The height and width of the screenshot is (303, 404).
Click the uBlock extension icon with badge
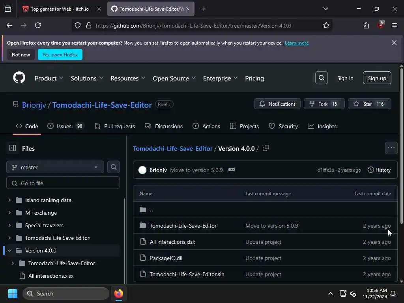(381, 25)
